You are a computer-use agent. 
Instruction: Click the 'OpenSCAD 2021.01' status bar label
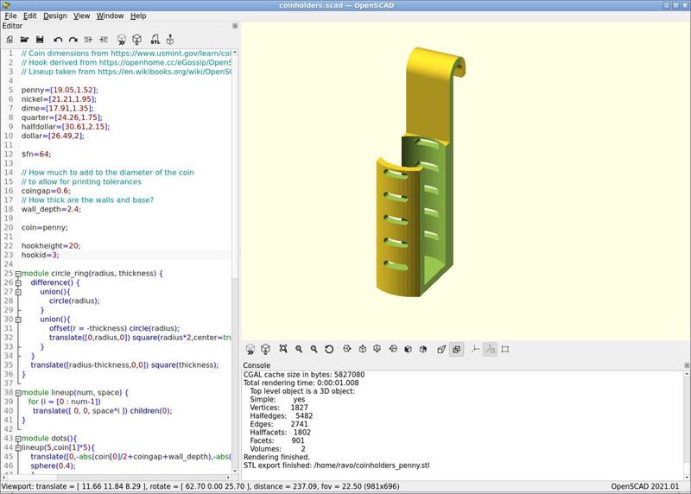[x=644, y=486]
